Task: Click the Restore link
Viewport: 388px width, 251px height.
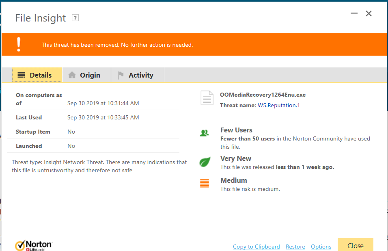Action: [x=295, y=247]
